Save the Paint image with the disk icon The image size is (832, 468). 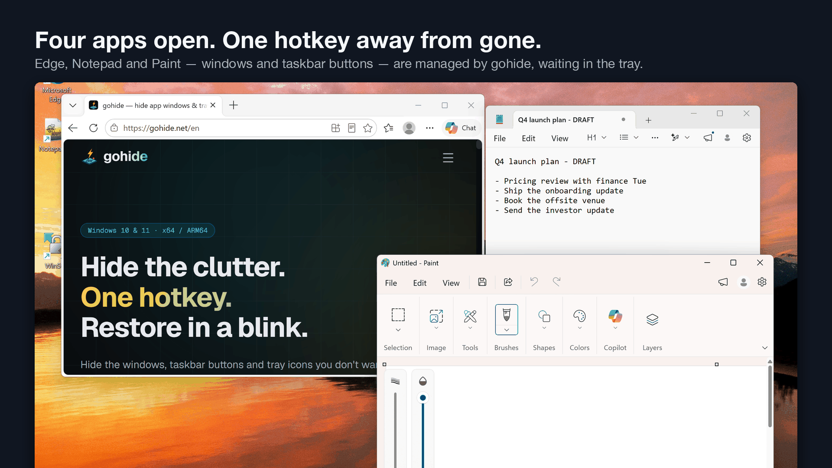pyautogui.click(x=482, y=282)
